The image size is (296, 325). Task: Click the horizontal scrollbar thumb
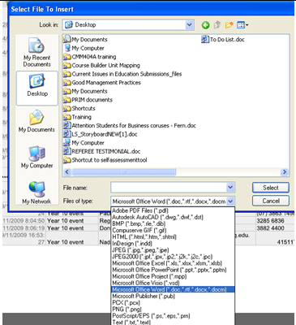123,172
